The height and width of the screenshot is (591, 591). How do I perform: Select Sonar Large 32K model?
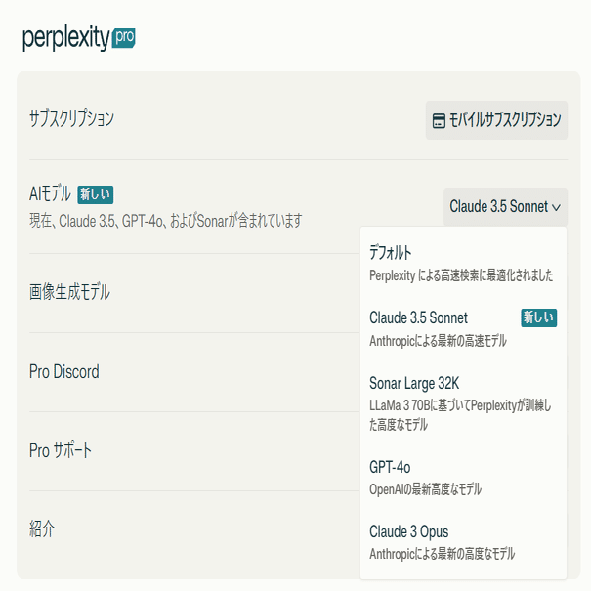click(x=463, y=403)
